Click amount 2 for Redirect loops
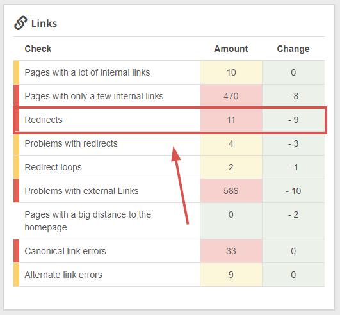Screen dimensions: 340x315 tap(231, 167)
